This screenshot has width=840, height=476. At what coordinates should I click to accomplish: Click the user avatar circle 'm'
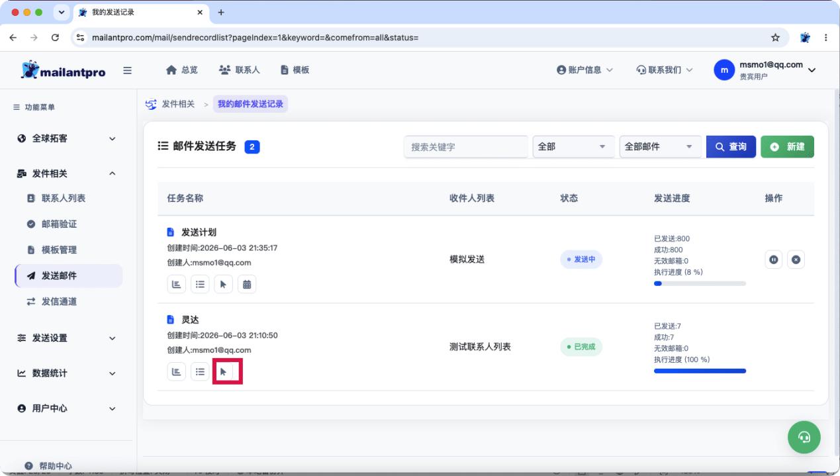click(724, 70)
